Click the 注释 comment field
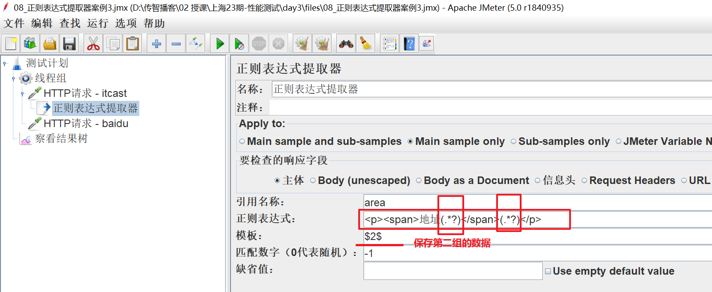This screenshot has width=712, height=292. click(x=490, y=108)
